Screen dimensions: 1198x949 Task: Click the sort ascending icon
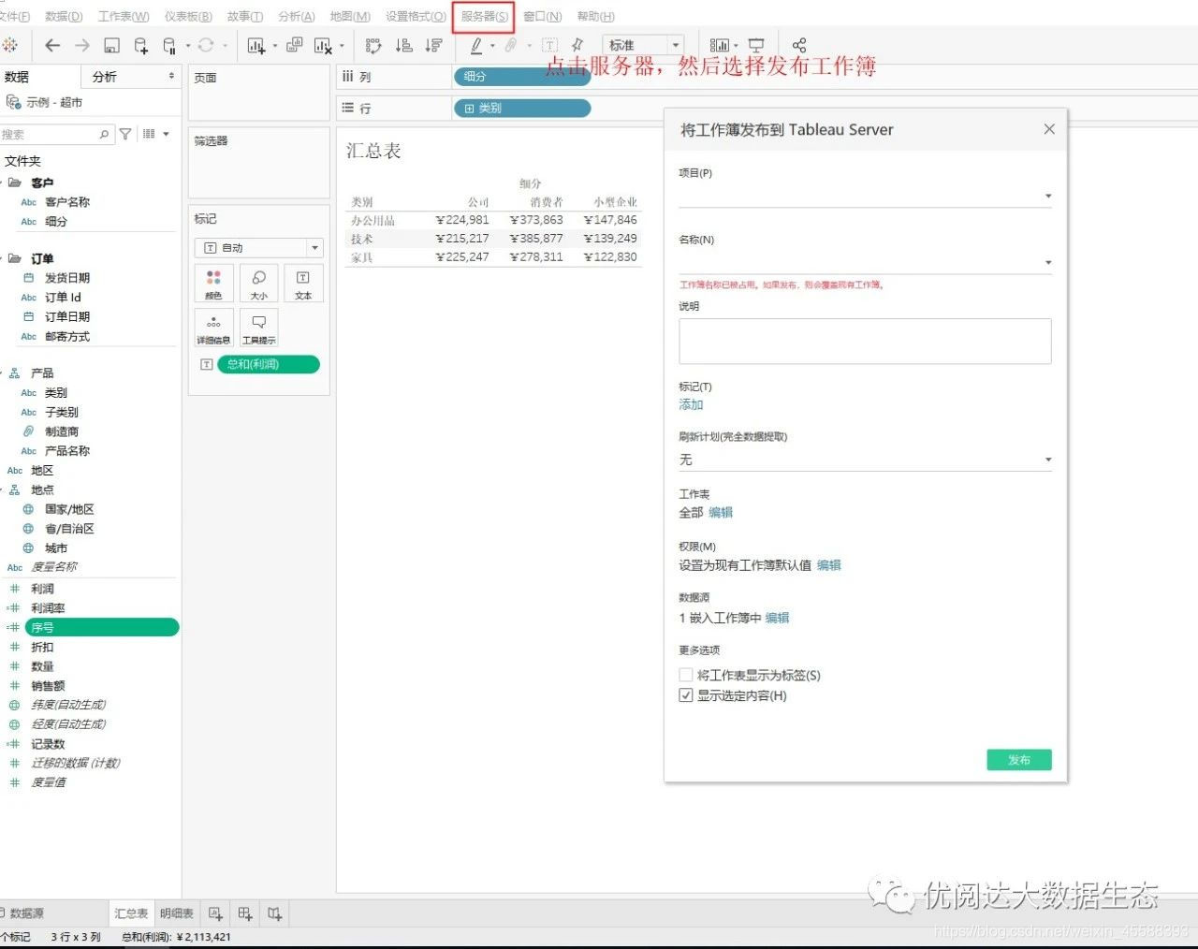click(403, 45)
